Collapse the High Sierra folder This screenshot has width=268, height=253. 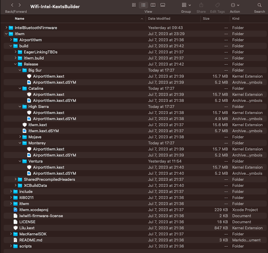(x=20, y=107)
